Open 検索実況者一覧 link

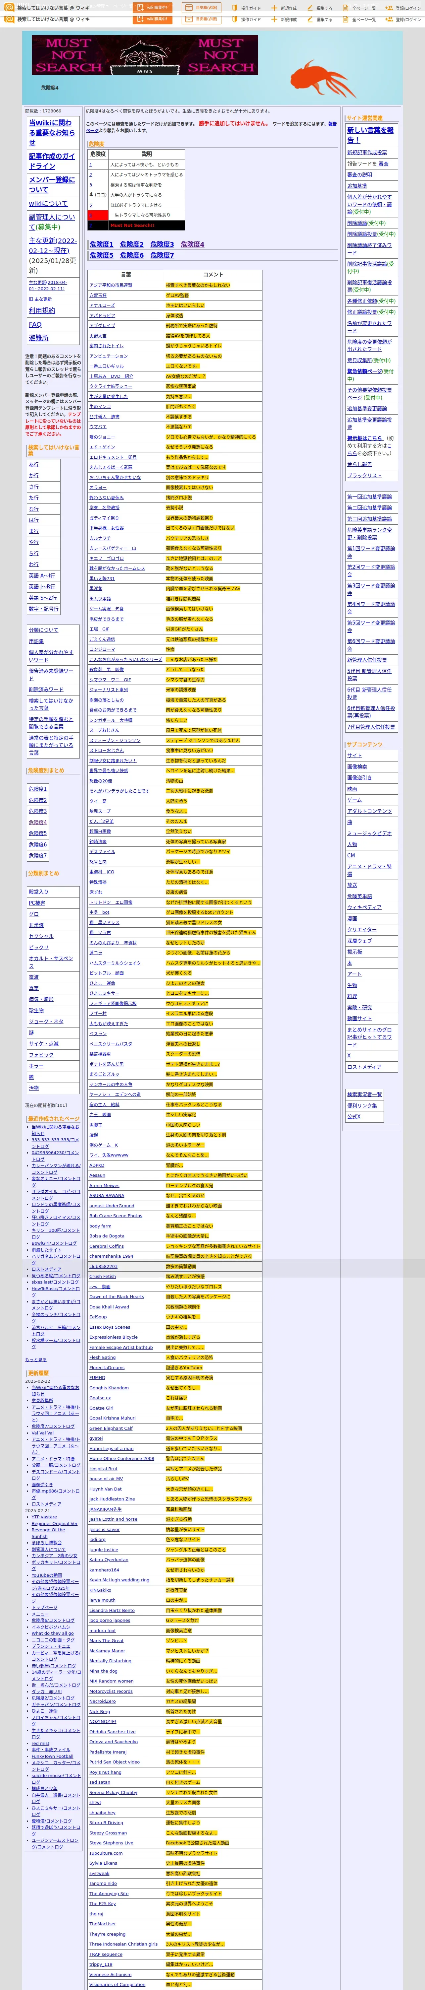pos(364,1094)
